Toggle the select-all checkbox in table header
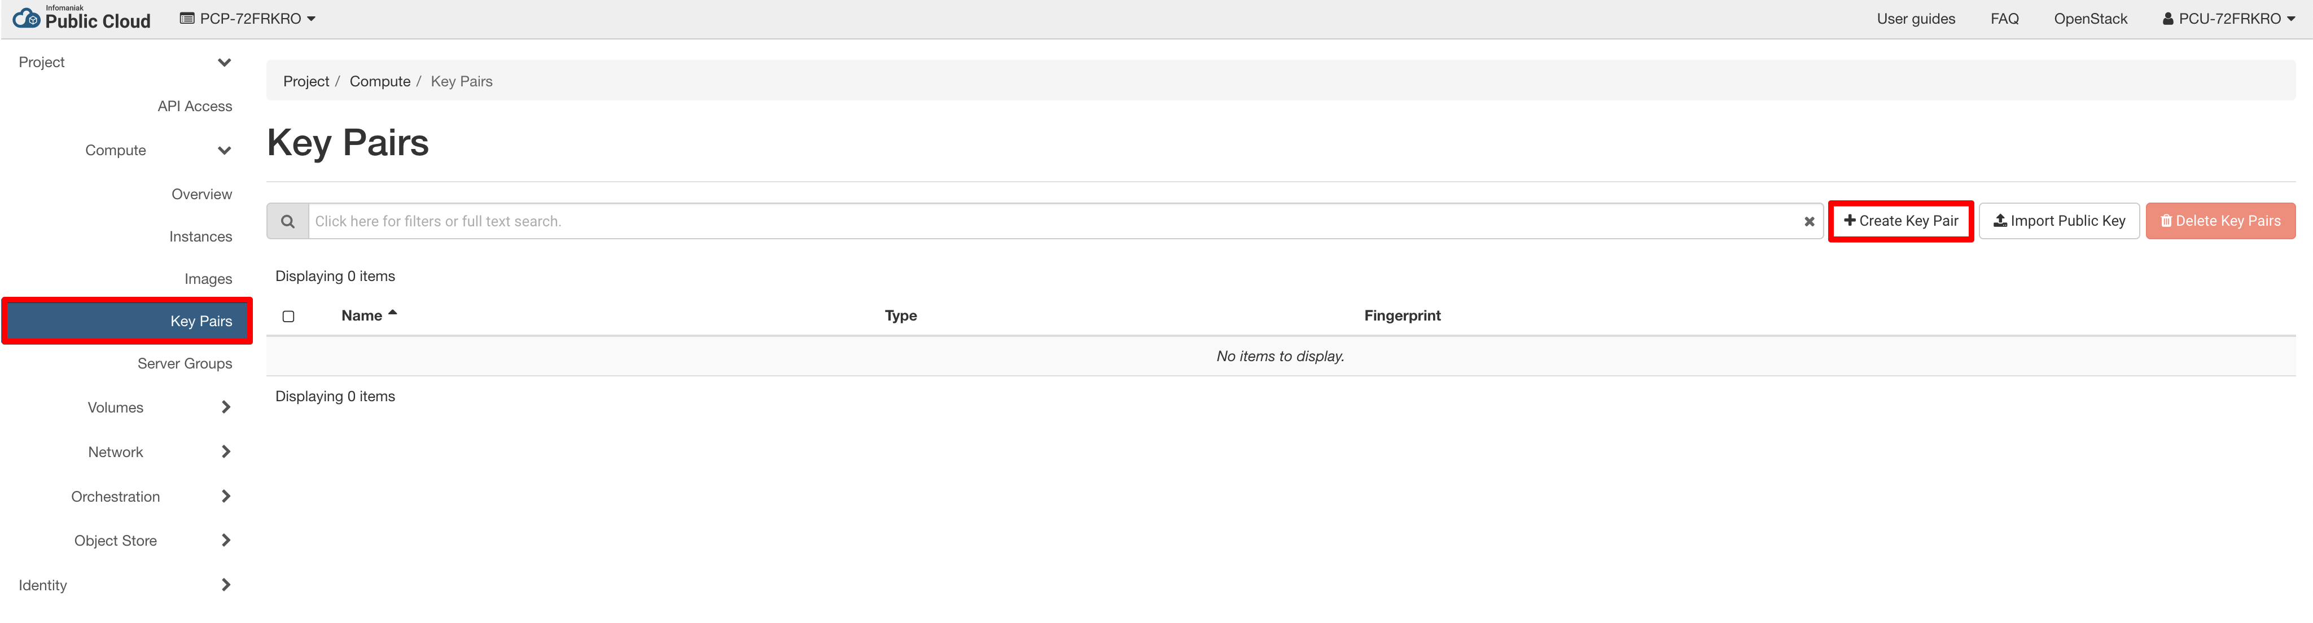The height and width of the screenshot is (623, 2313). (288, 316)
